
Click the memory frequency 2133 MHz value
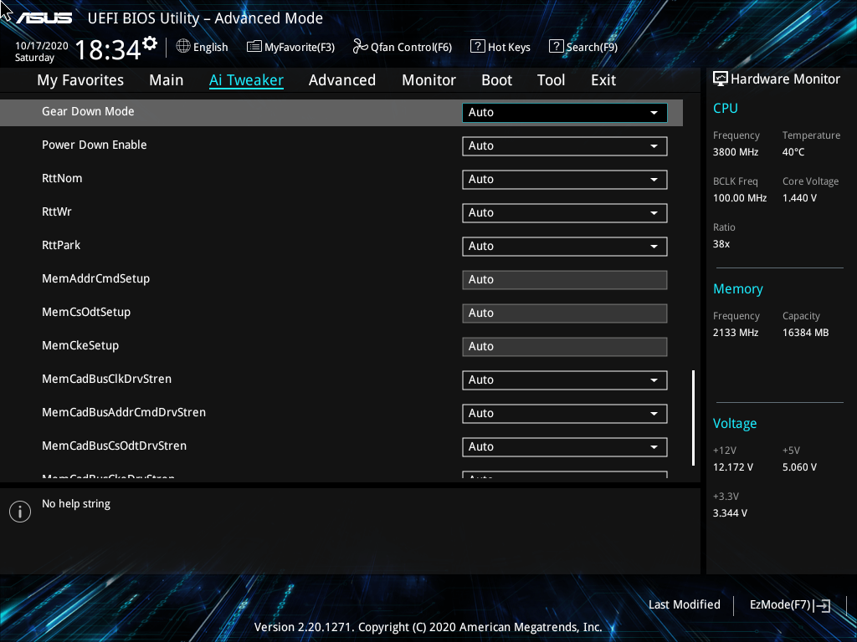pyautogui.click(x=736, y=333)
